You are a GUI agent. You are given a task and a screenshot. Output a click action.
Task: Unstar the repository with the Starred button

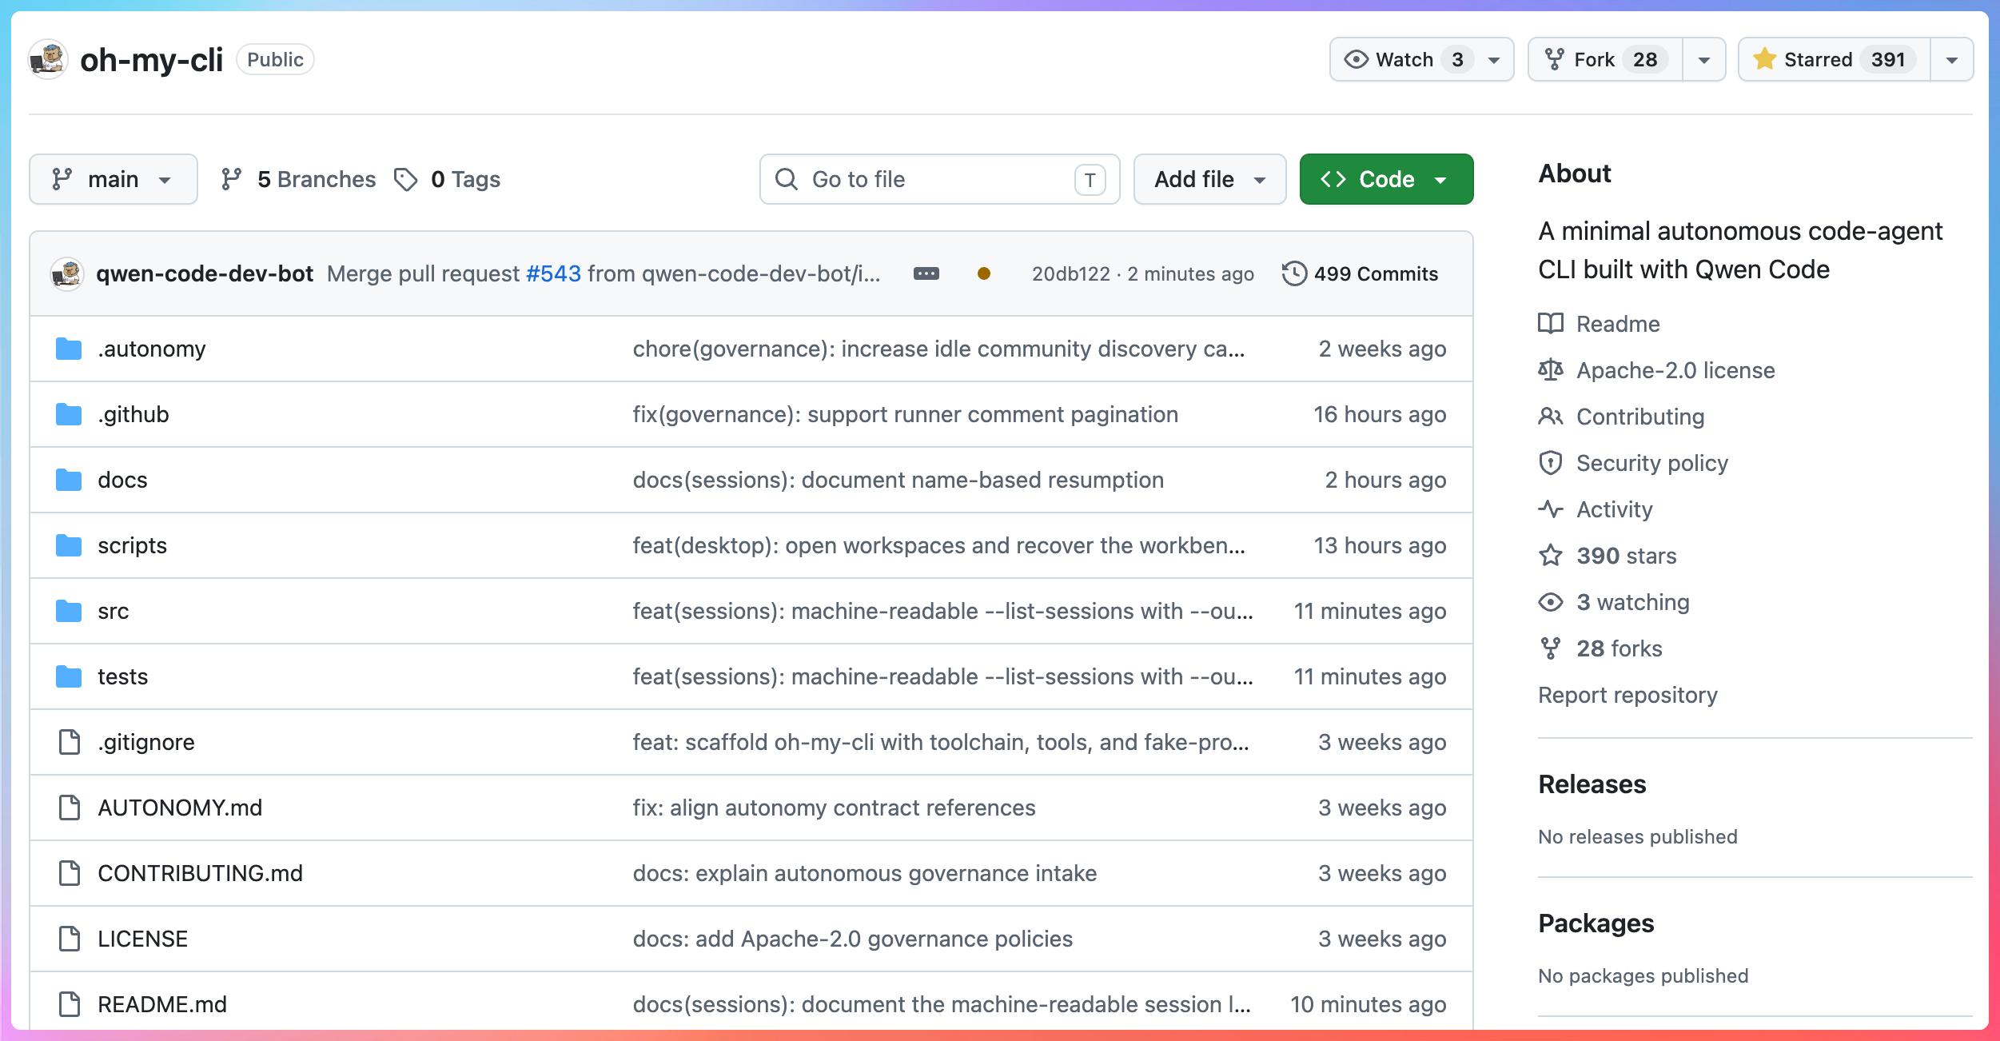1835,59
